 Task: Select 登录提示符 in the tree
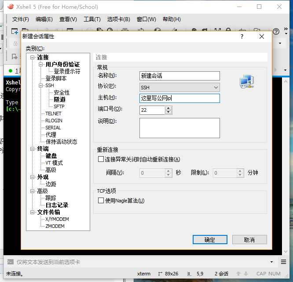[67, 71]
